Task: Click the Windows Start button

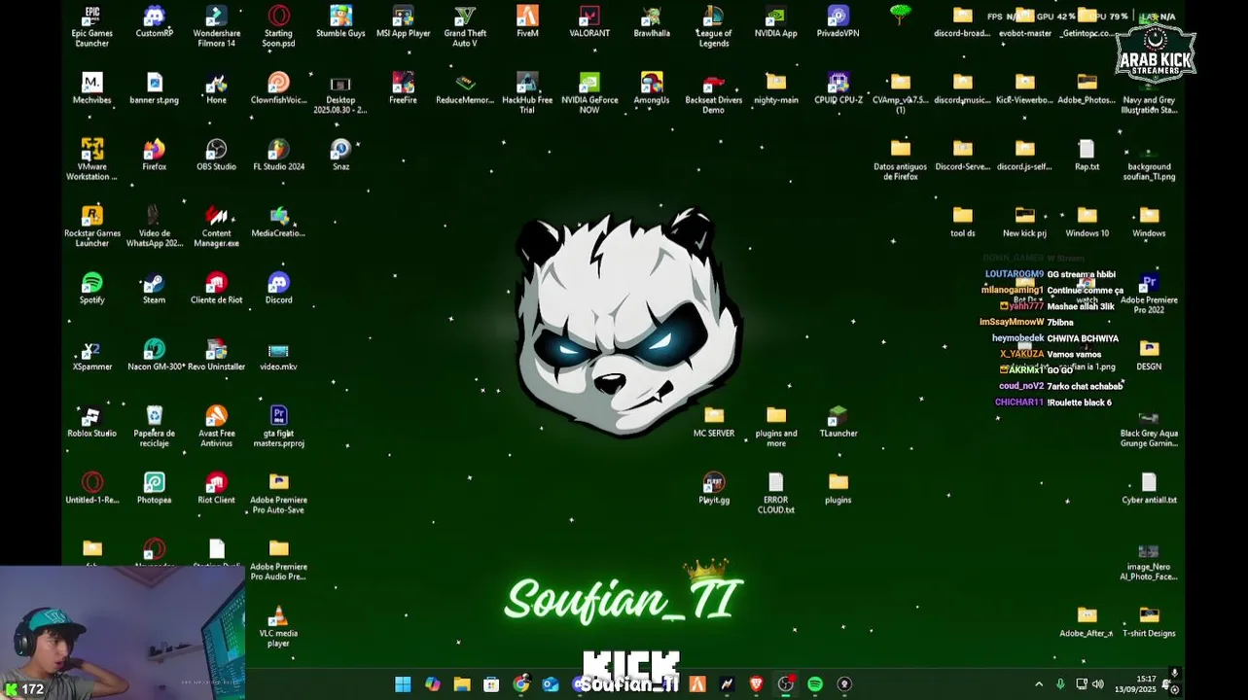Action: point(403,684)
